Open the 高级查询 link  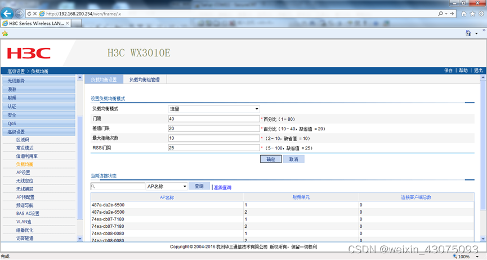pos(223,188)
